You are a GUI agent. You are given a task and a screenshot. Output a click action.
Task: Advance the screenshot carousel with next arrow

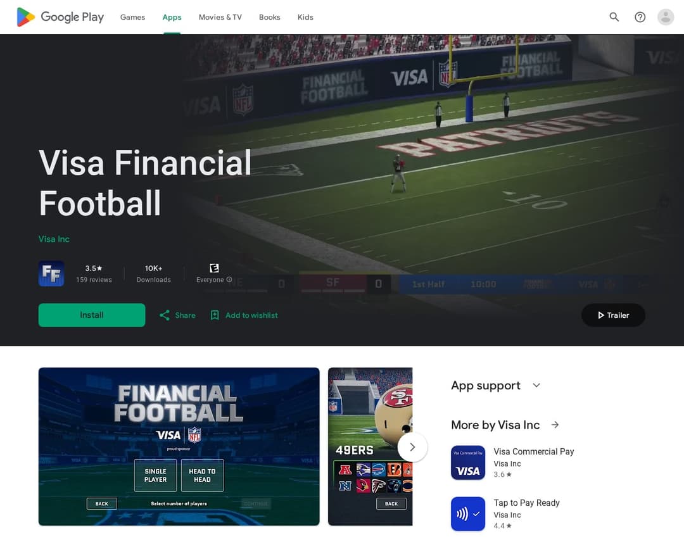(412, 447)
